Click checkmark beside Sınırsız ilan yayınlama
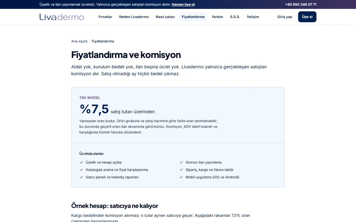 click(x=181, y=162)
